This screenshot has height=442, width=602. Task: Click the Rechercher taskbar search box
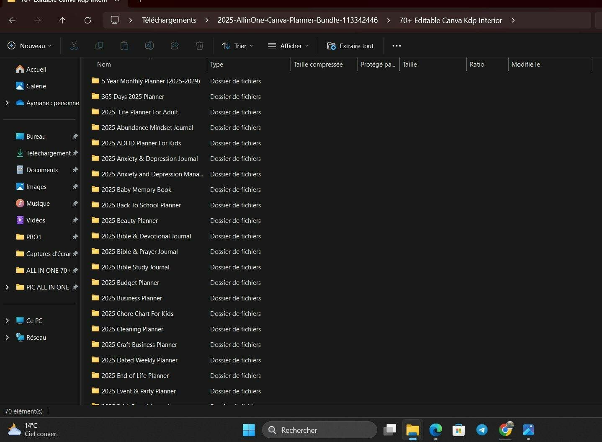click(x=319, y=430)
